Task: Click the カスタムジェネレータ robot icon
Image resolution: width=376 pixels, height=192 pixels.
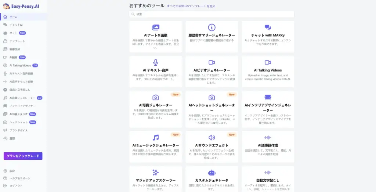Action: tap(211, 173)
